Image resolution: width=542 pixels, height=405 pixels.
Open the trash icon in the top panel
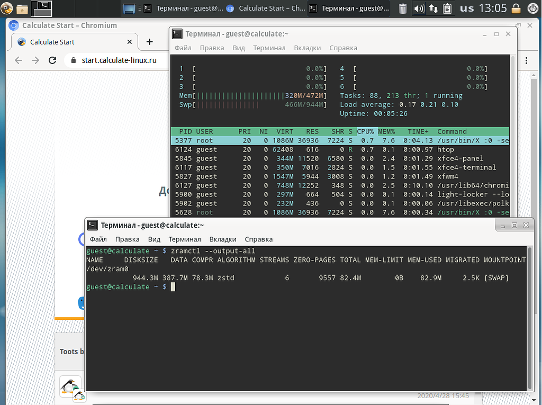tap(403, 8)
